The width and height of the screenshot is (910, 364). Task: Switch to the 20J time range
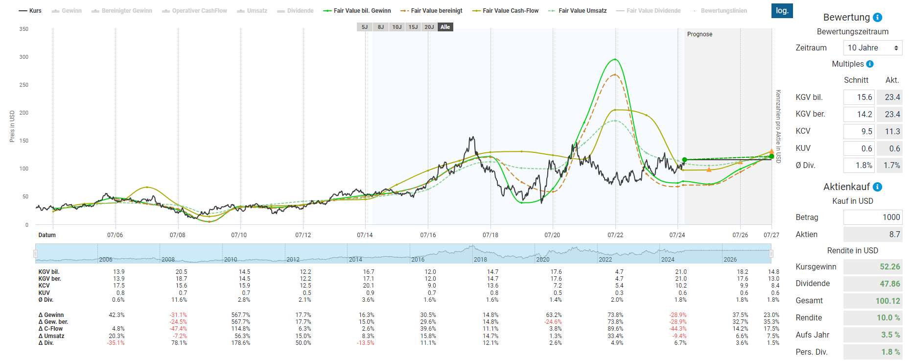(429, 27)
